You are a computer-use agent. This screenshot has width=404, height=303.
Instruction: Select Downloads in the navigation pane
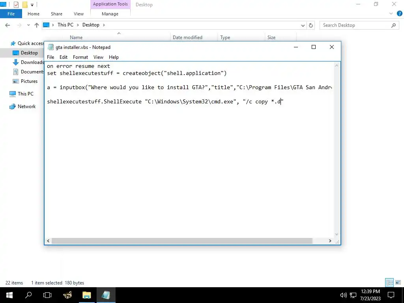[28, 62]
